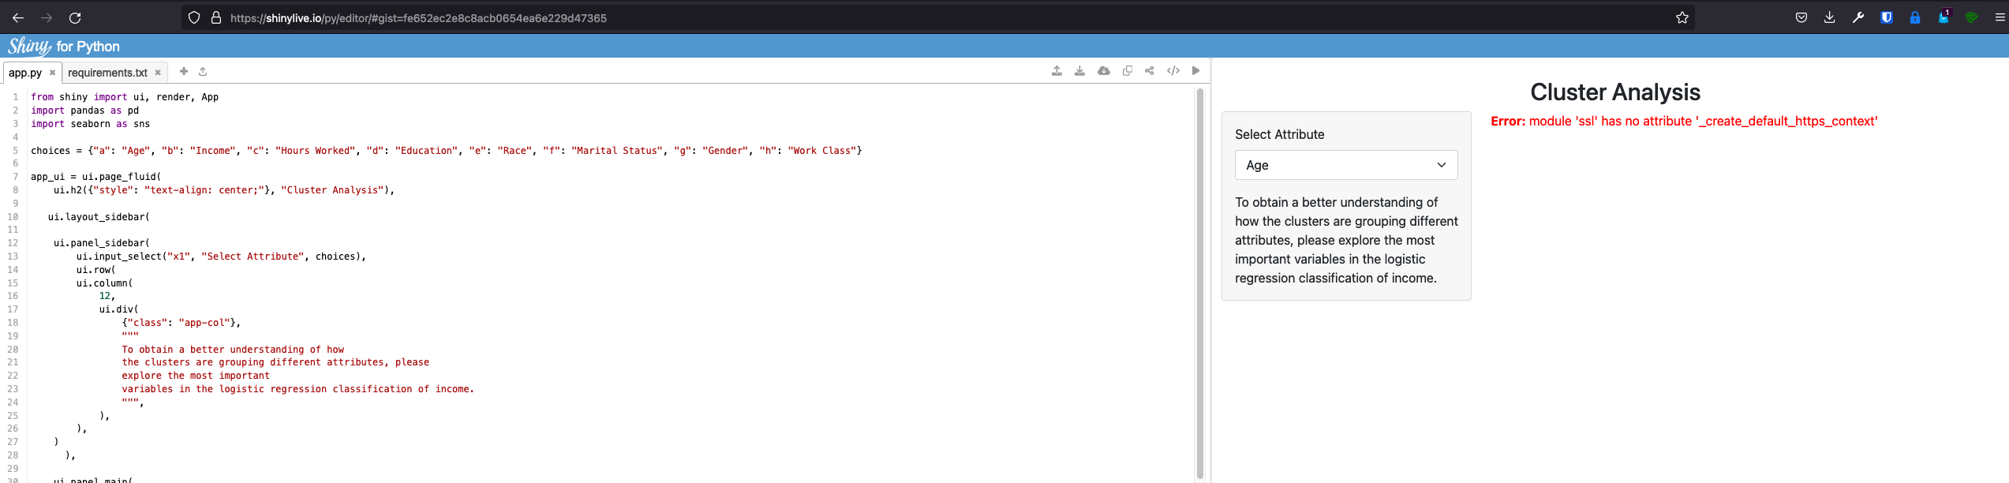The height and width of the screenshot is (483, 2009).
Task: Click code text 'explore the most important'
Action: tap(196, 376)
